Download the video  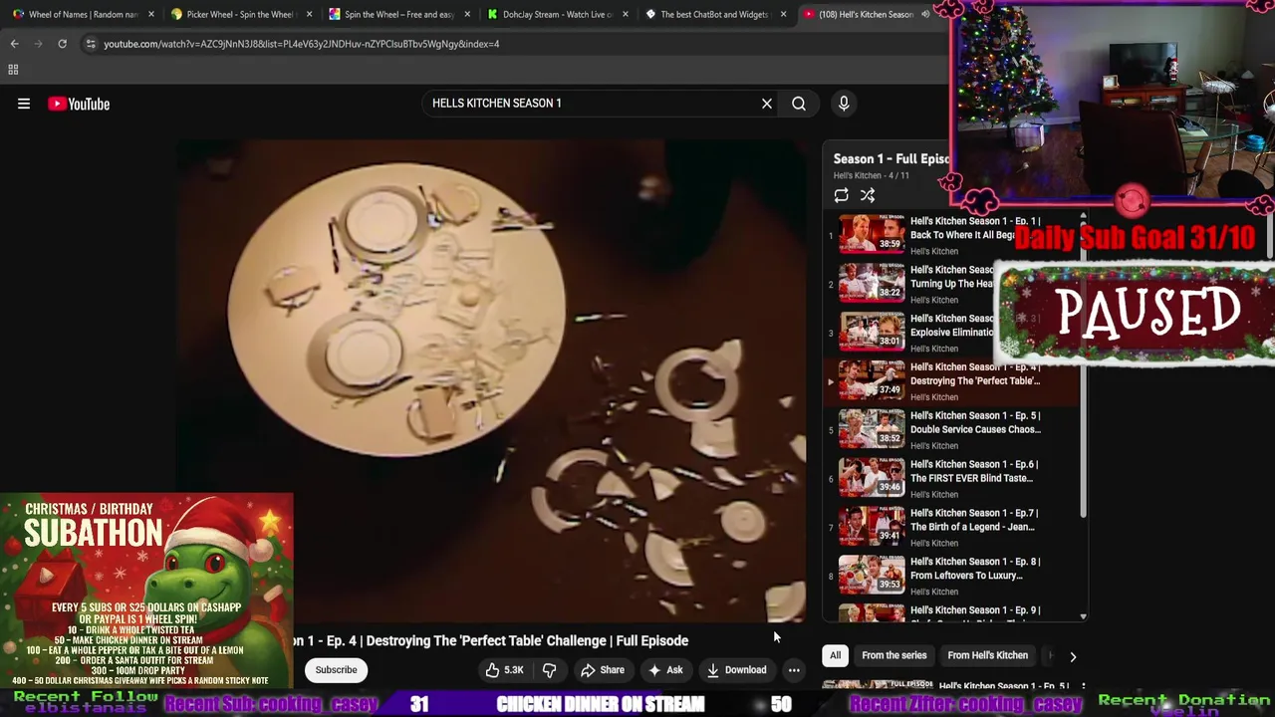(737, 670)
